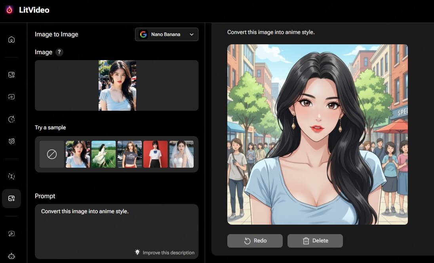This screenshot has height=263, width=434.
Task: Click the LitVideo flame logo
Action: [9, 10]
